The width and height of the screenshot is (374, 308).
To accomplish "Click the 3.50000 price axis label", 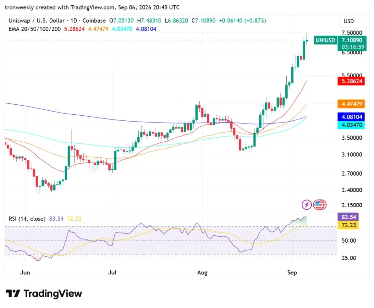I will coord(352,138).
